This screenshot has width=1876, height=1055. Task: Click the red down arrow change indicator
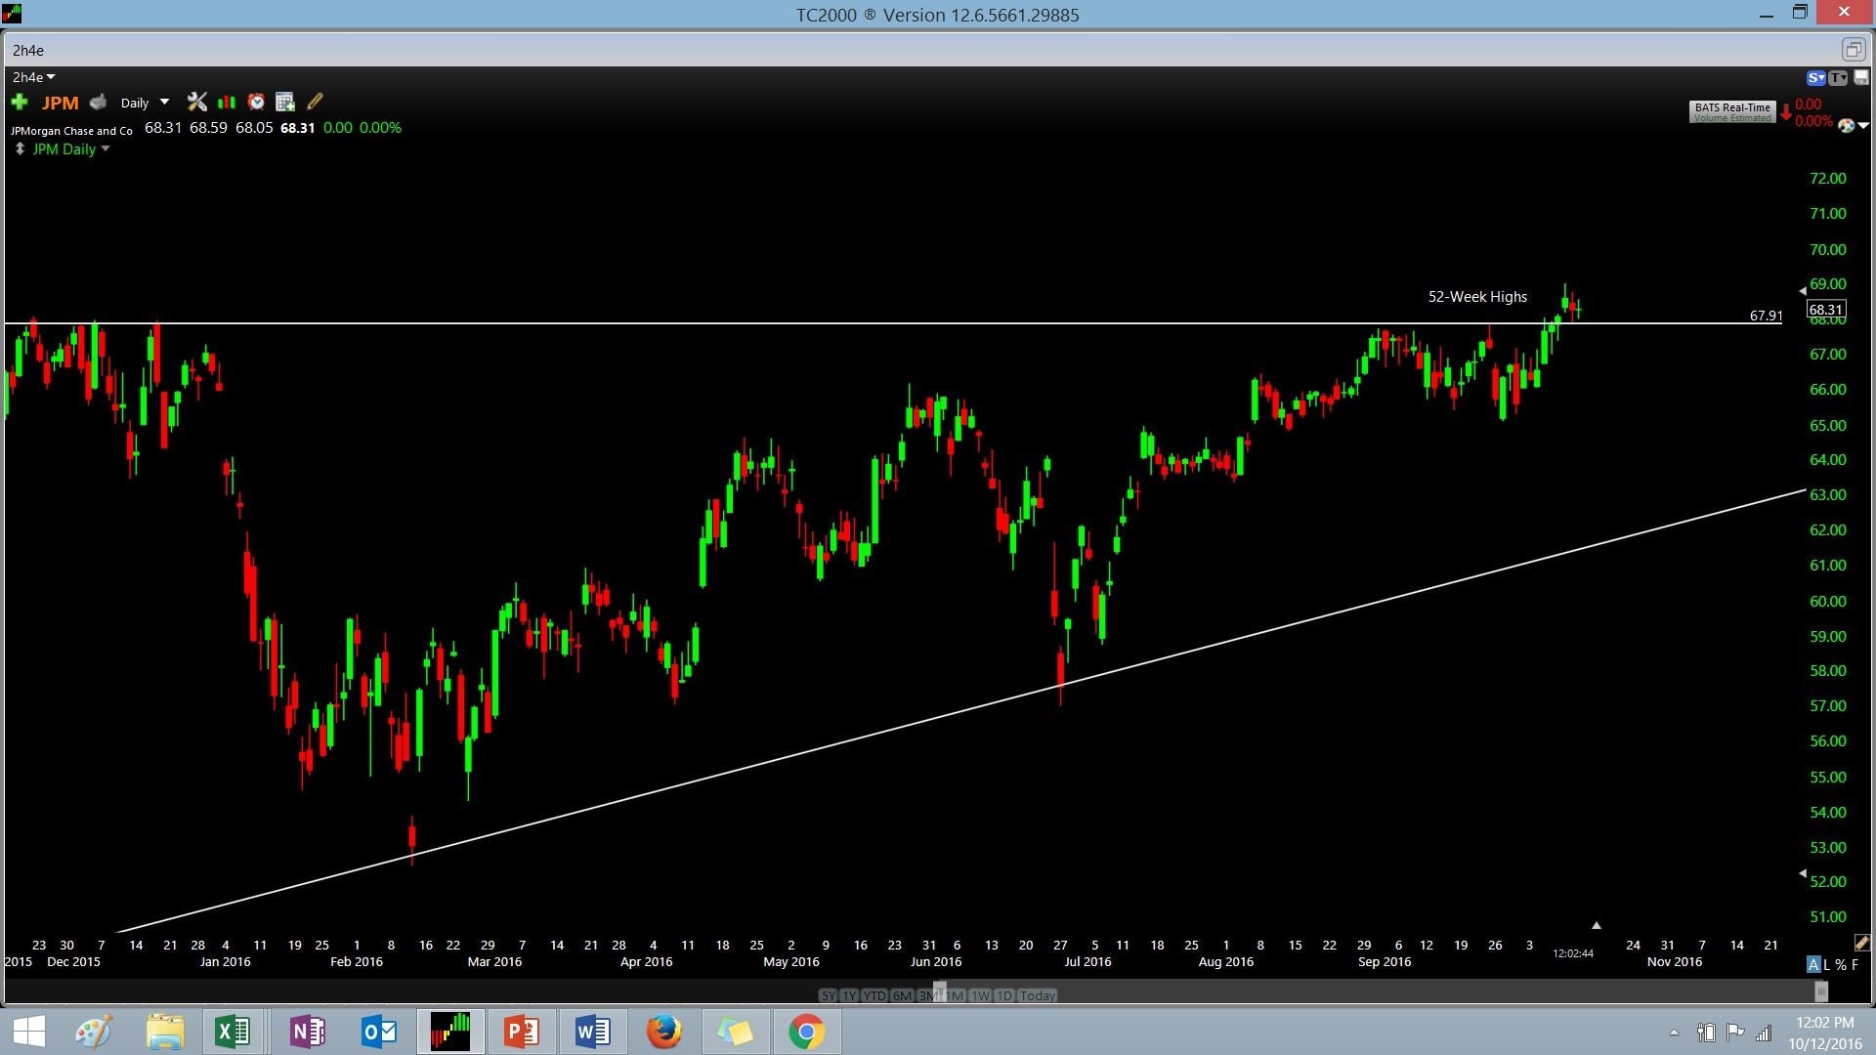[1786, 112]
